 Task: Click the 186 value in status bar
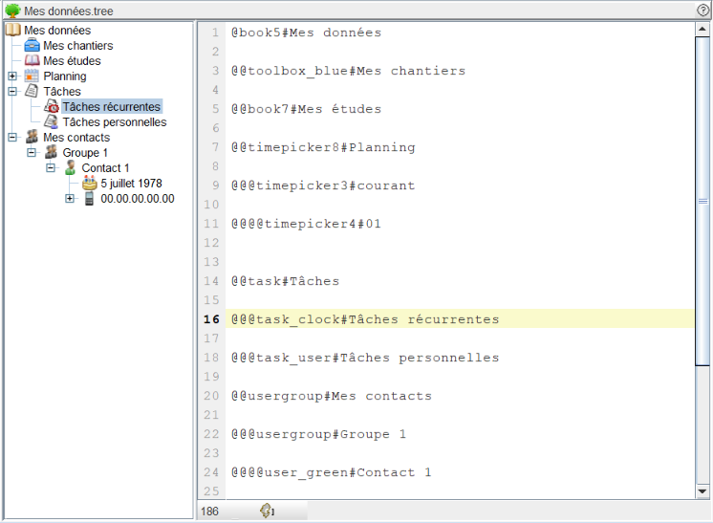click(209, 512)
